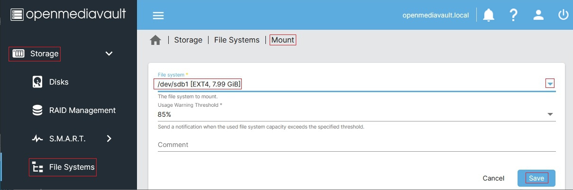Open the user profile icon
Screen dimensions: 573x190
[538, 15]
